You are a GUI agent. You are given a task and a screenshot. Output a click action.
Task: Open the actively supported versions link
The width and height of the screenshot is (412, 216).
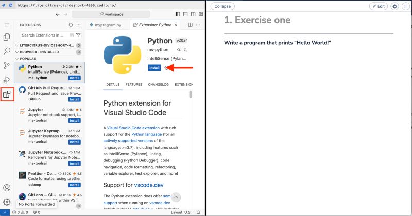point(128,141)
